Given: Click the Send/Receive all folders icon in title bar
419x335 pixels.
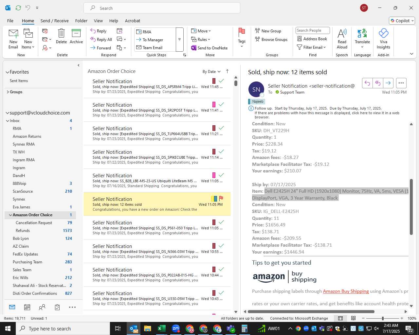Looking at the screenshot, I should pos(18,8).
